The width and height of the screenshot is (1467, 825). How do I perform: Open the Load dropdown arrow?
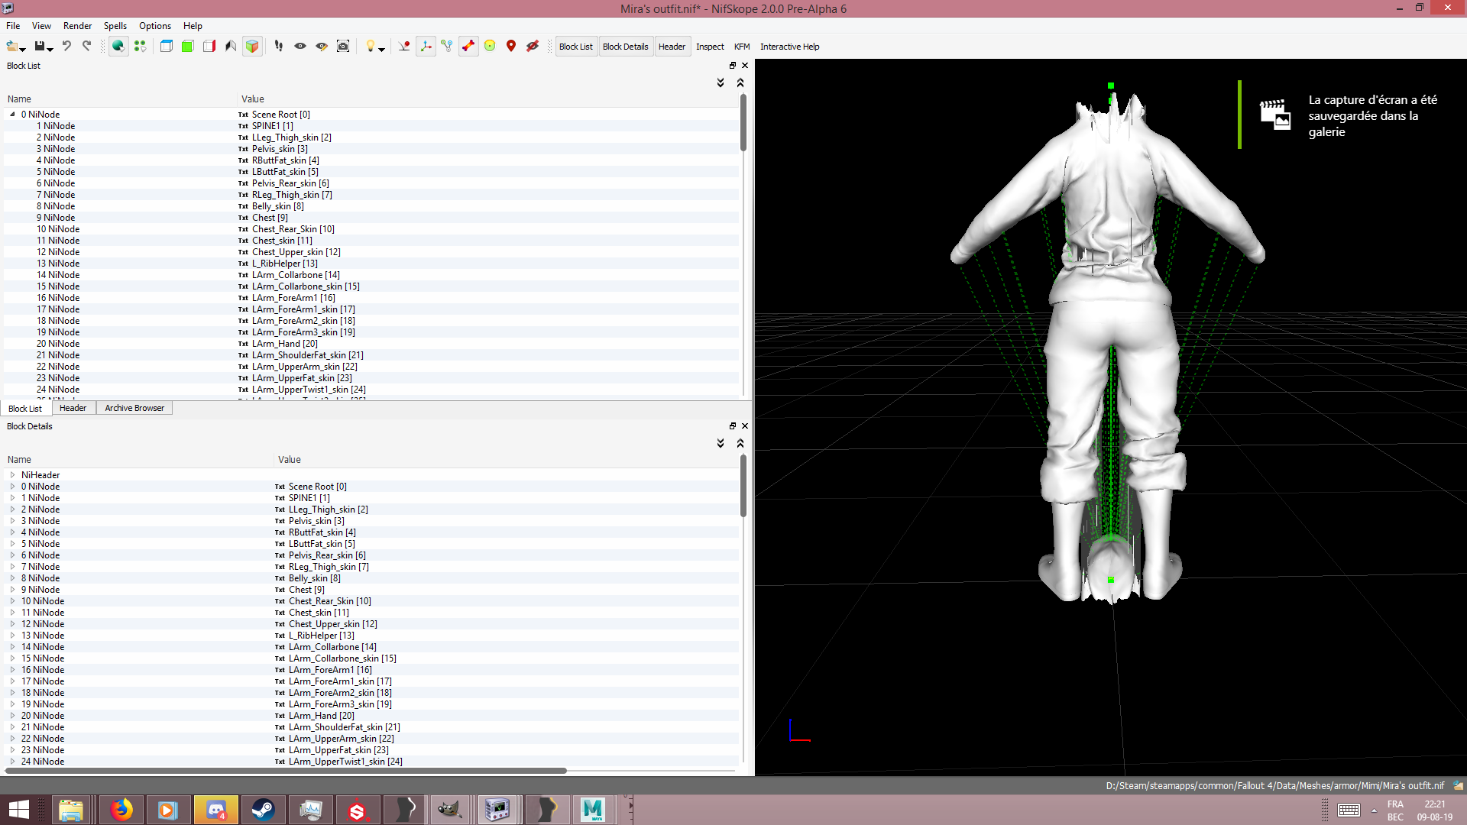tap(23, 49)
